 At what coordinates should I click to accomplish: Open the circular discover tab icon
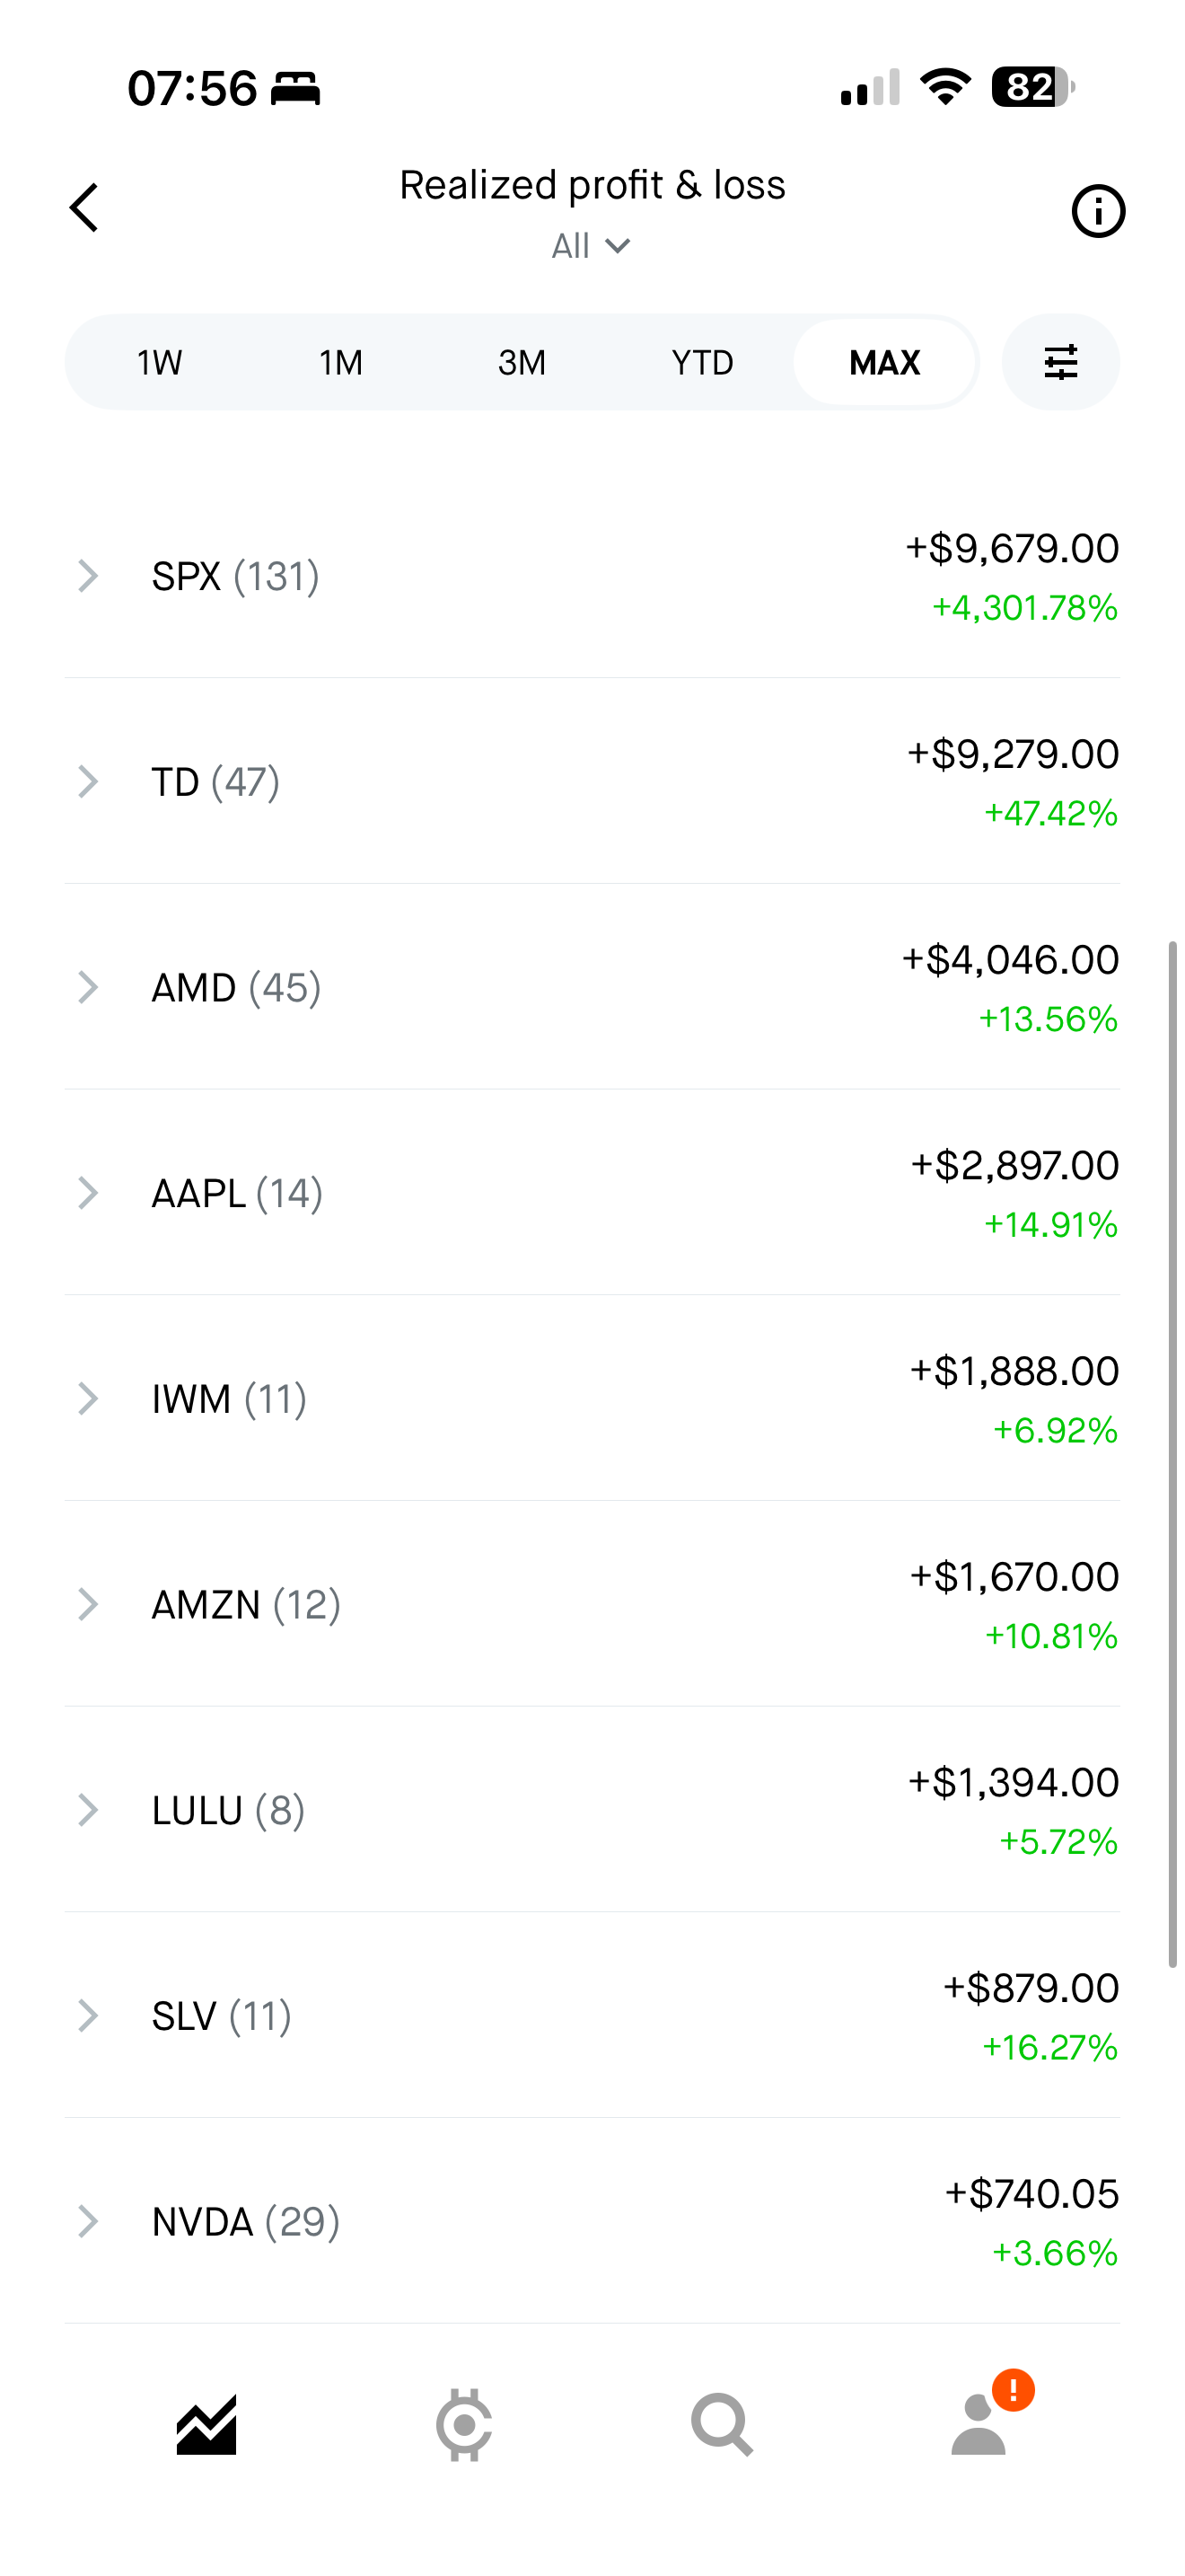(x=463, y=2424)
